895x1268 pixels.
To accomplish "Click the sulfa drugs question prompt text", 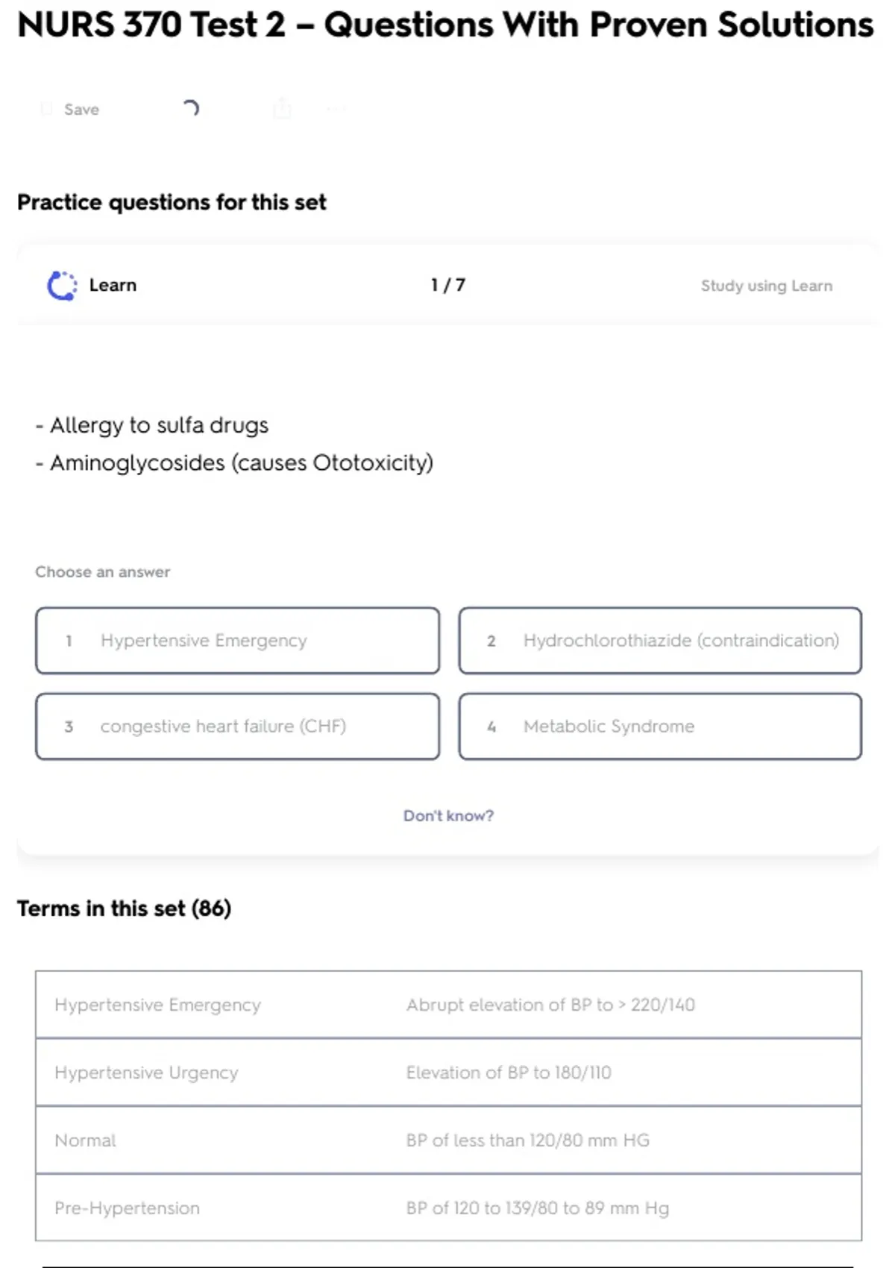I will pyautogui.click(x=159, y=425).
